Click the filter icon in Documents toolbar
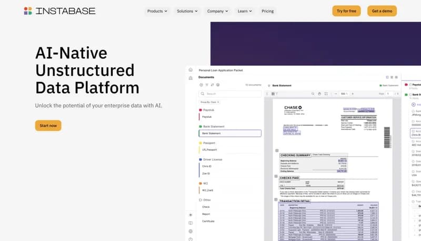Screen dimensions: 421x241 207,85
